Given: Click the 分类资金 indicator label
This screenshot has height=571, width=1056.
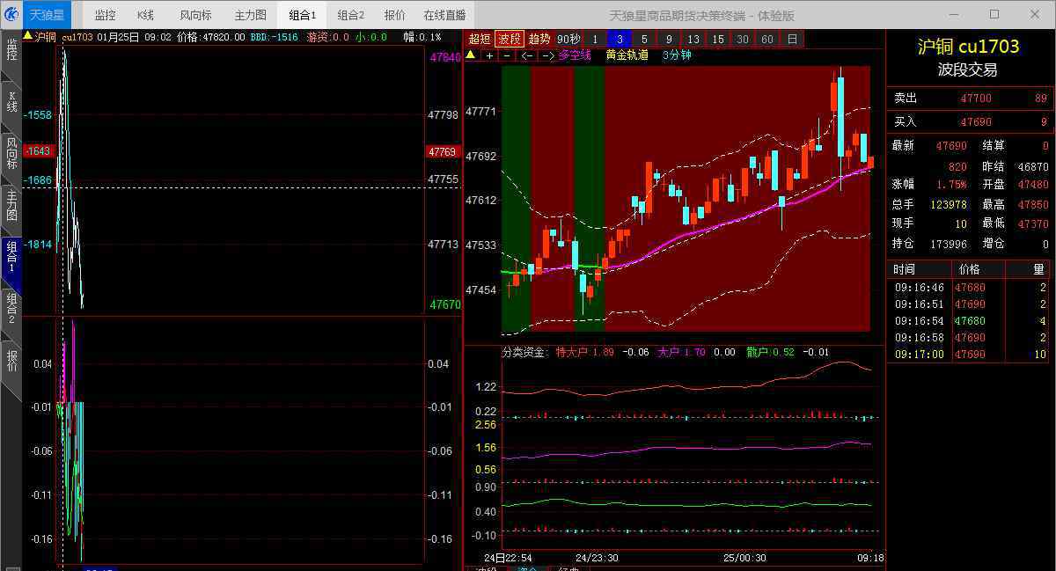Looking at the screenshot, I should pos(524,352).
